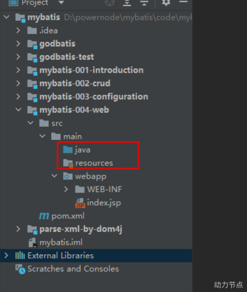Click the Project view icon in header

coord(14,3)
